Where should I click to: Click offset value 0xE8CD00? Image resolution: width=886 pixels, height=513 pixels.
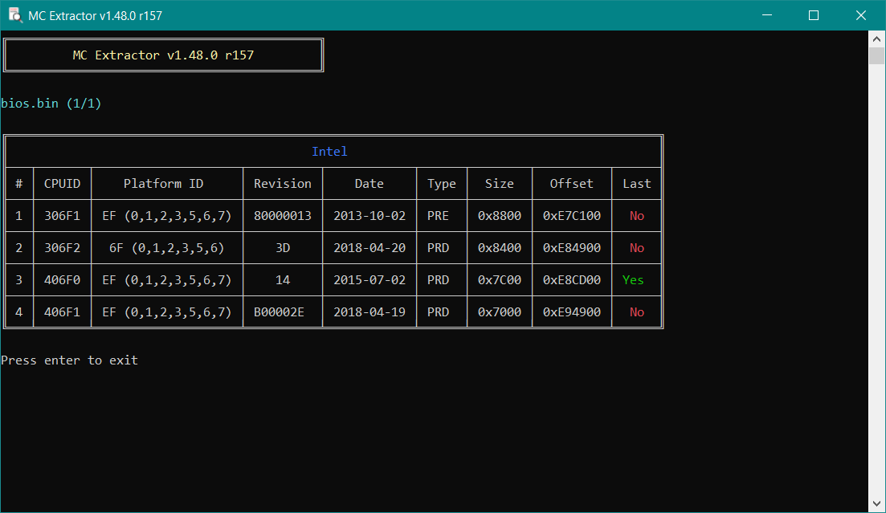click(x=572, y=280)
